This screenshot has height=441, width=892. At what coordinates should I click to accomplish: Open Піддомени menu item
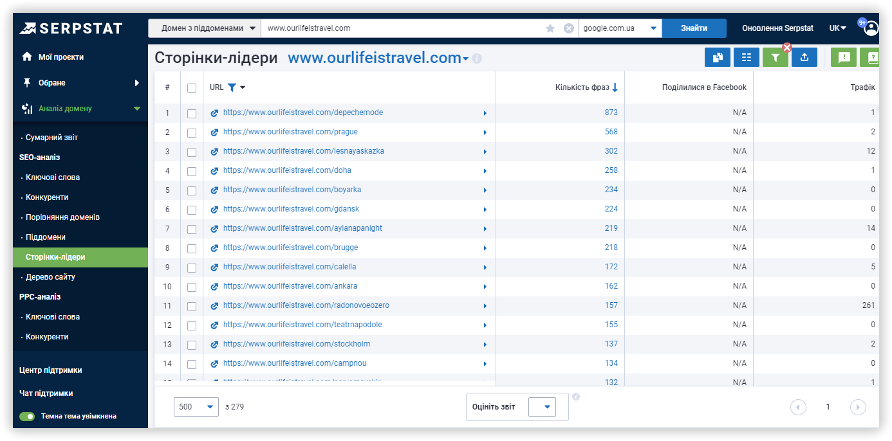point(46,237)
